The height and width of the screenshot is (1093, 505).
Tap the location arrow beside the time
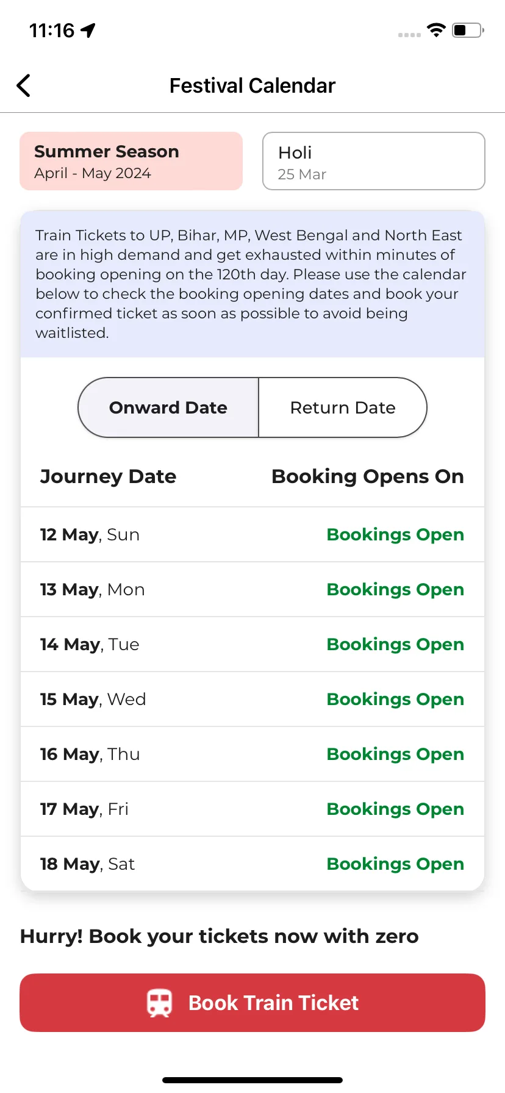(88, 30)
